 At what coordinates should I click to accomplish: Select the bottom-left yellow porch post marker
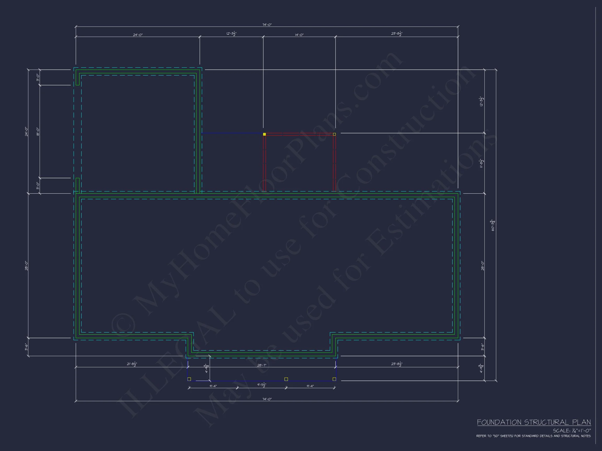pyautogui.click(x=189, y=379)
